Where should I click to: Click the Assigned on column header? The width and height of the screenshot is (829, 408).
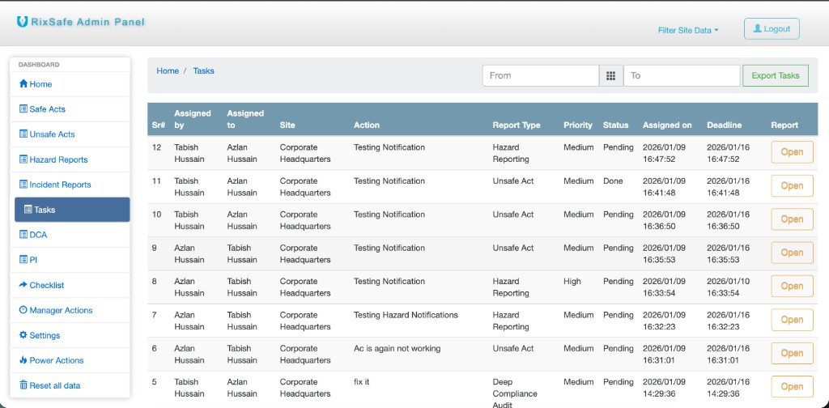[667, 125]
